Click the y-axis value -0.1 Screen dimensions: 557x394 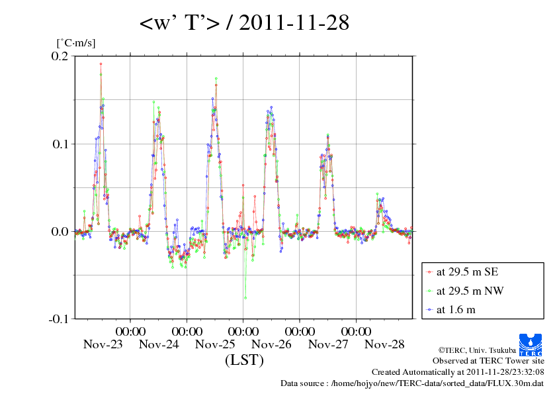click(59, 319)
